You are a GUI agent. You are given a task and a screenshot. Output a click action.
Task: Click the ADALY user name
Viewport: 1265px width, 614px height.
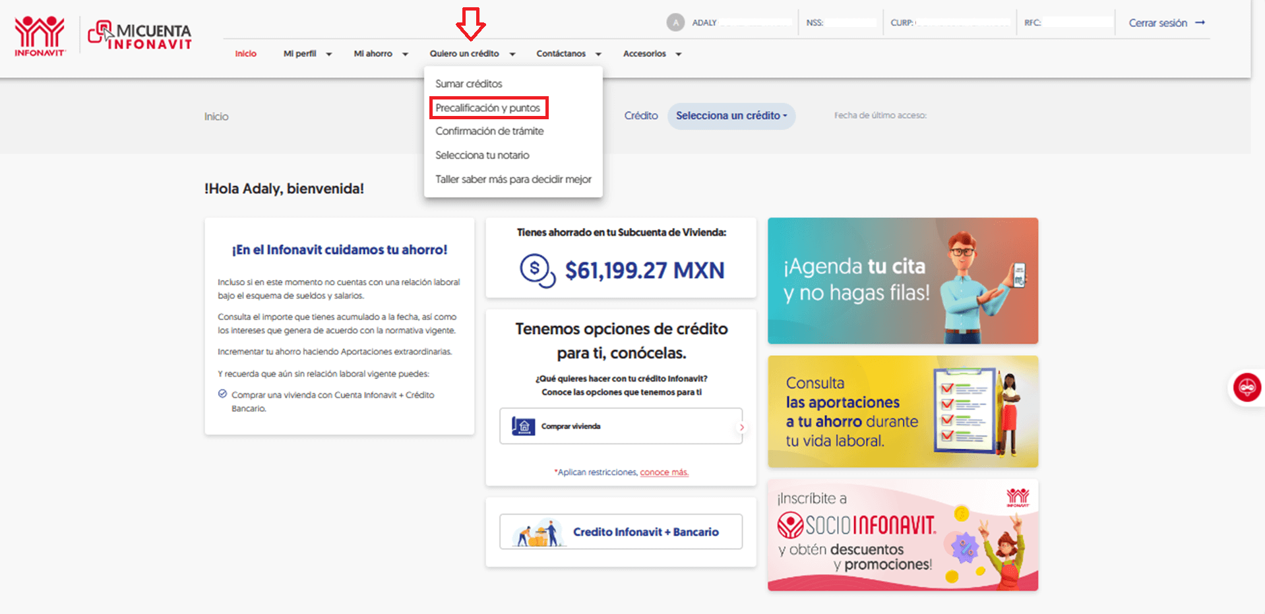(704, 22)
